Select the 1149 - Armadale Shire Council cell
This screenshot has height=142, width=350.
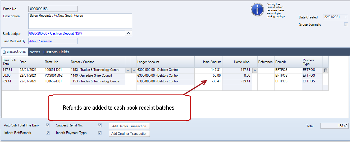[97, 76]
